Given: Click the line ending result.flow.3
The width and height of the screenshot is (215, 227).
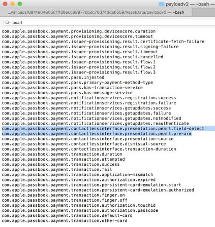Looking at the screenshot, I should coord(79,72).
